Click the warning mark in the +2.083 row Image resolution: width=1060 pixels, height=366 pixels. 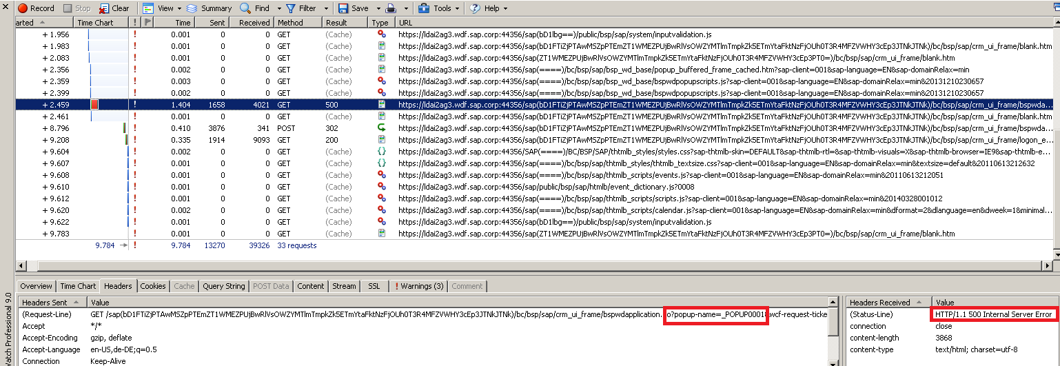coord(135,58)
